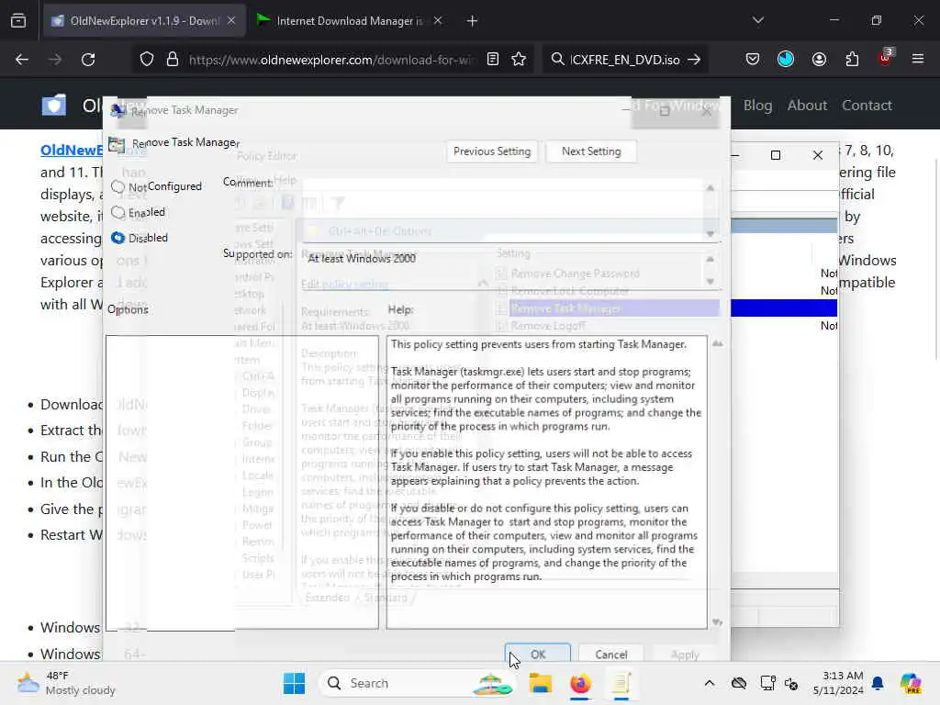Viewport: 940px width, 705px height.
Task: Bookmark this page with the star
Action: pos(520,60)
